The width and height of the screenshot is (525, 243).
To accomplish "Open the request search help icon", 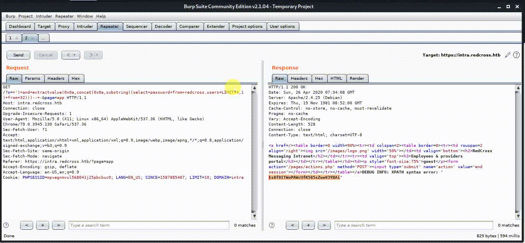I will [6, 225].
